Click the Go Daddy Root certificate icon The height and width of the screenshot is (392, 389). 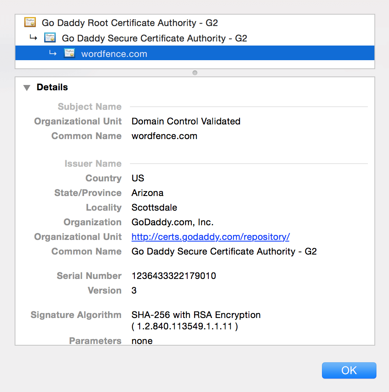coord(30,22)
